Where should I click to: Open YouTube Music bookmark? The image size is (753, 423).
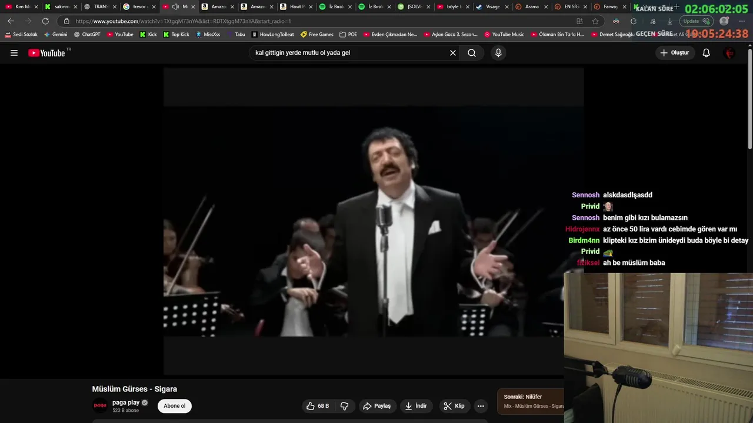point(504,35)
